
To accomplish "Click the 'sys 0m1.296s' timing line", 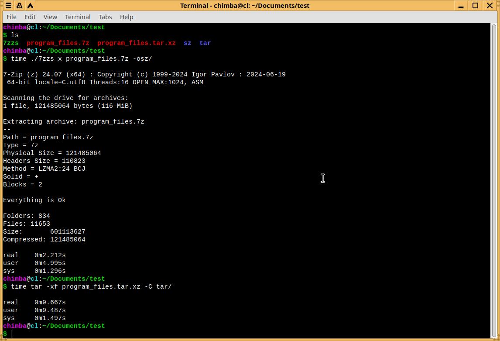I will coord(34,271).
